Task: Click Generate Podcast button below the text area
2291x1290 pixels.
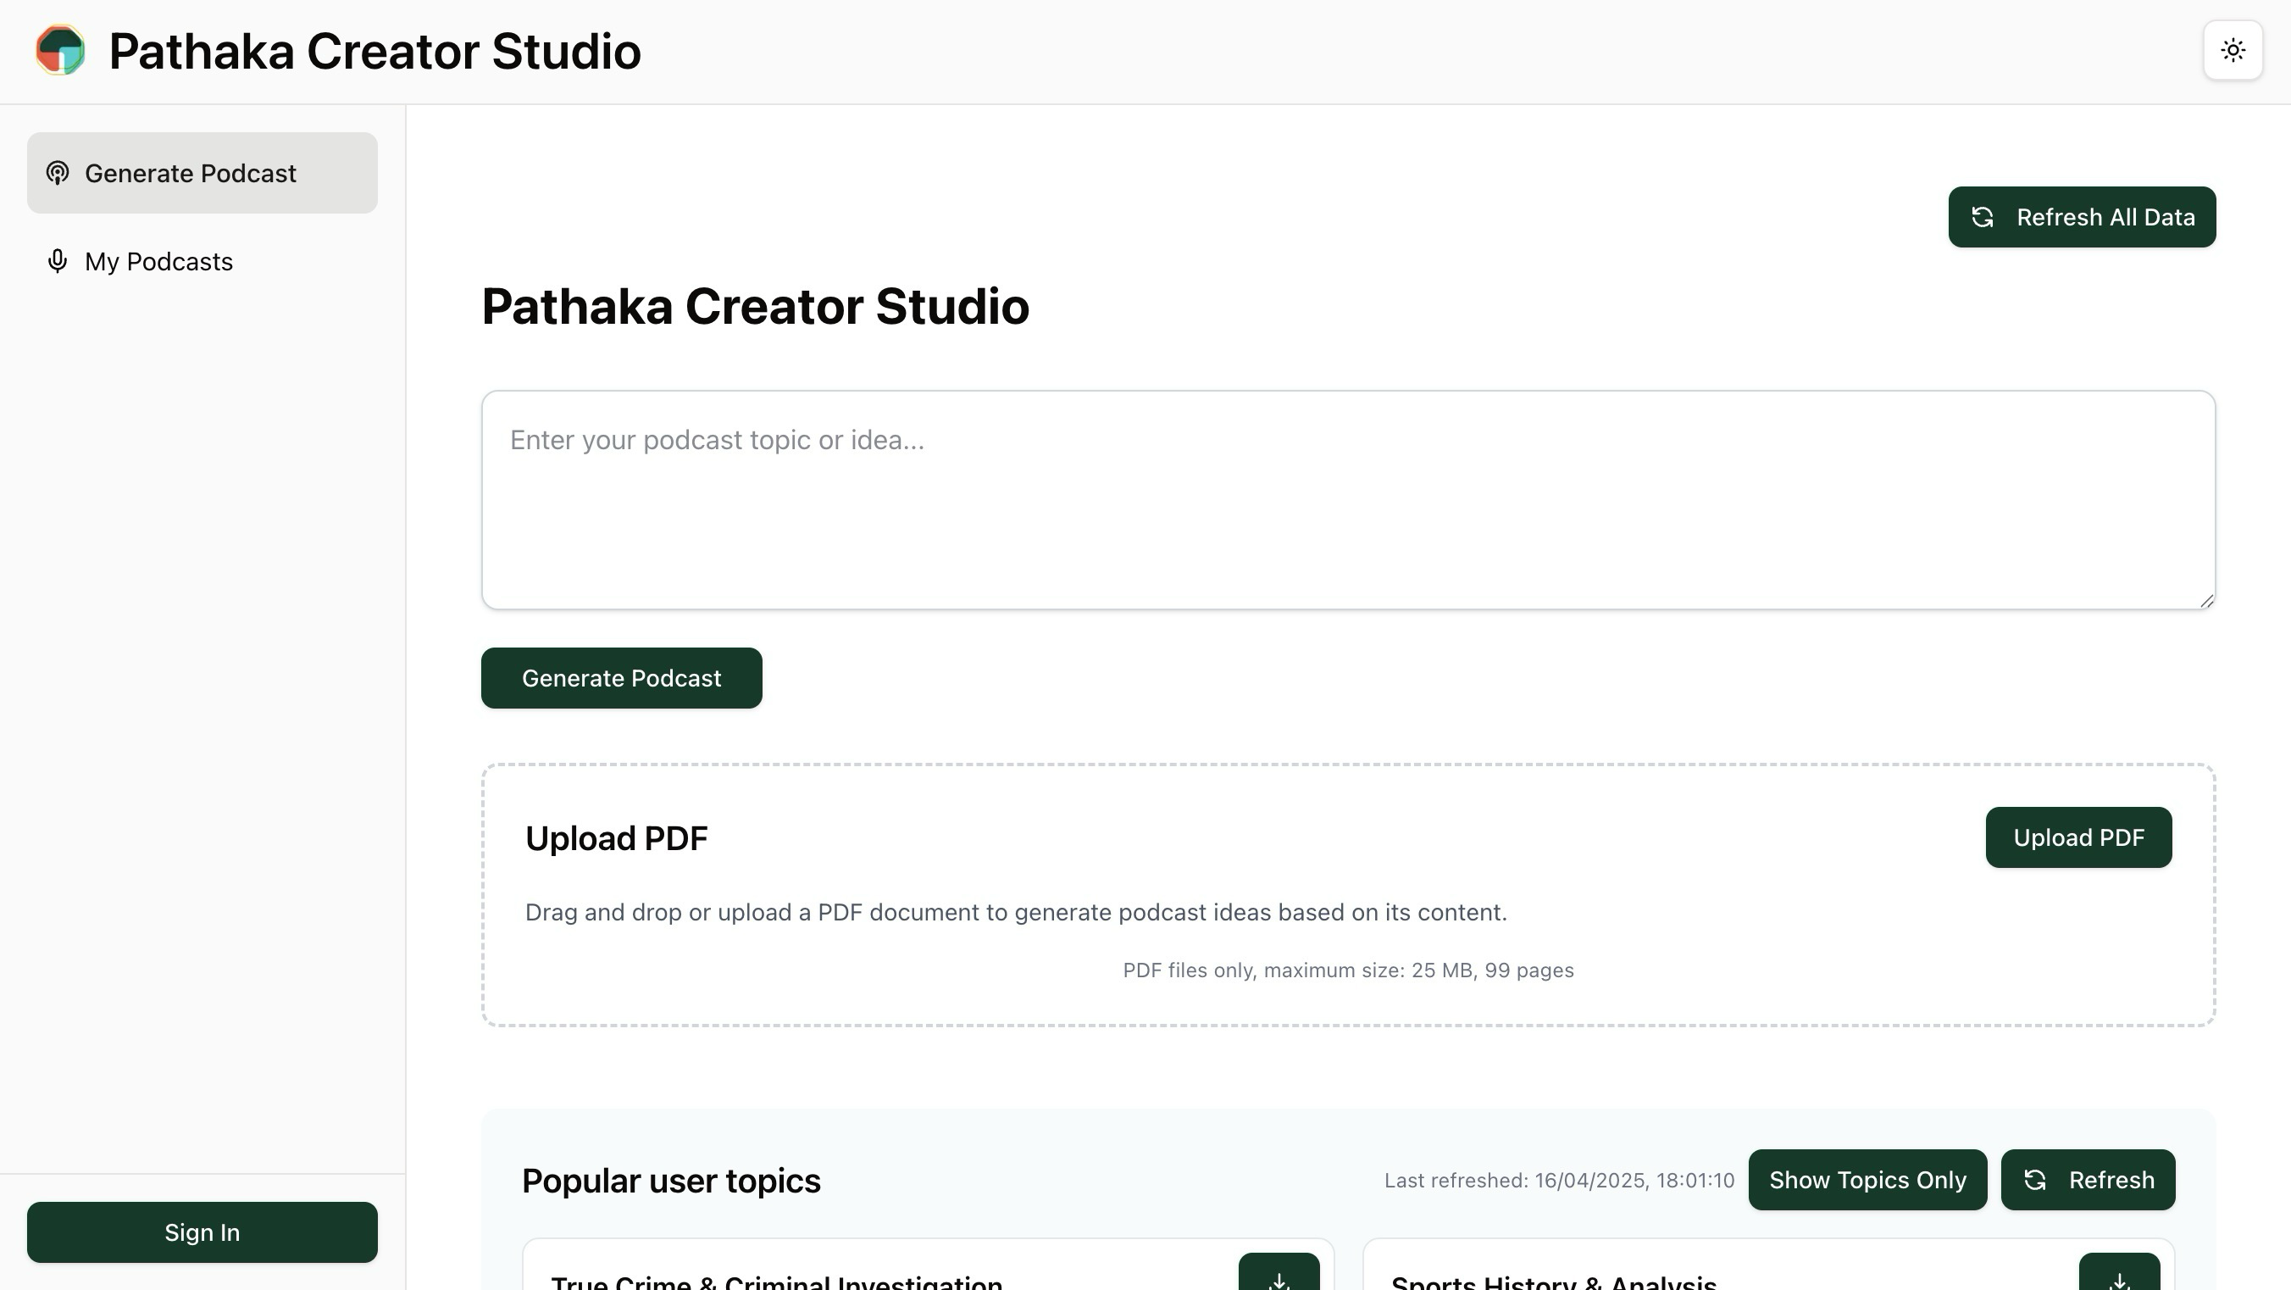Action: 622,678
